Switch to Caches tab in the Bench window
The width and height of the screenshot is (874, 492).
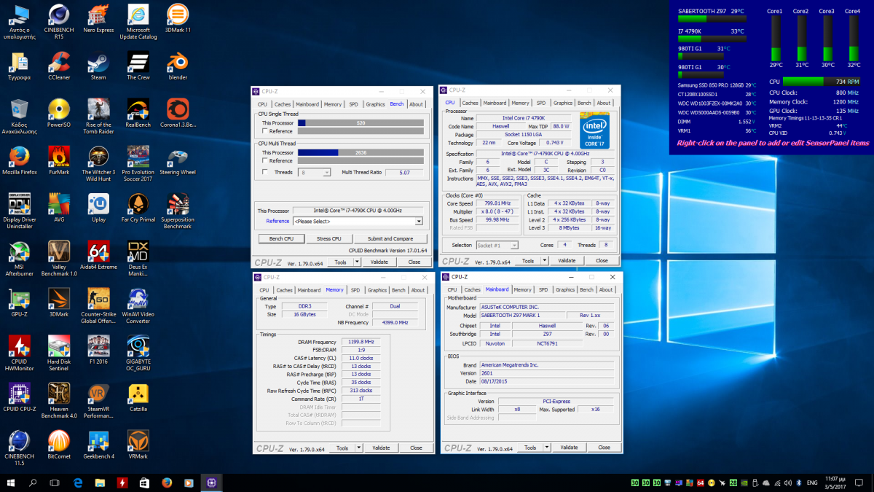[283, 104]
